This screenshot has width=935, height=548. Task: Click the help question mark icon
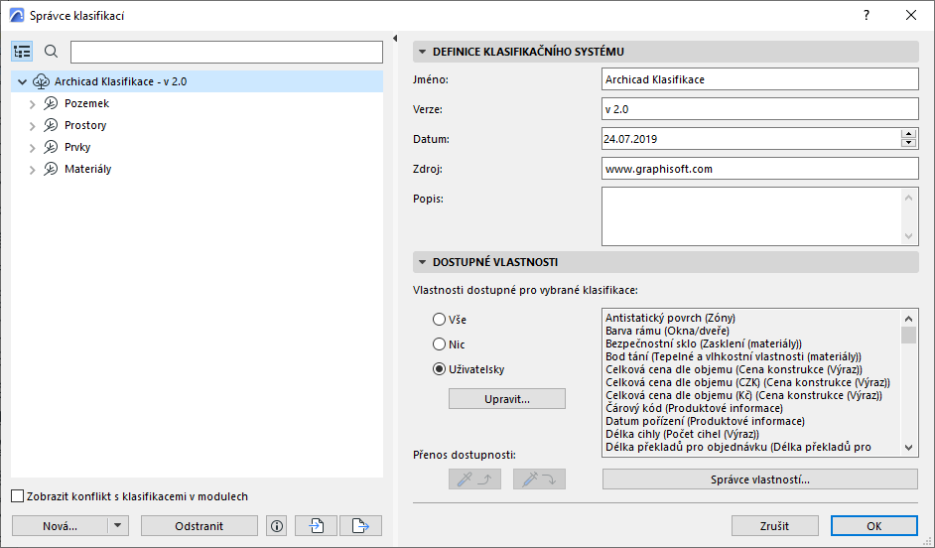867,16
